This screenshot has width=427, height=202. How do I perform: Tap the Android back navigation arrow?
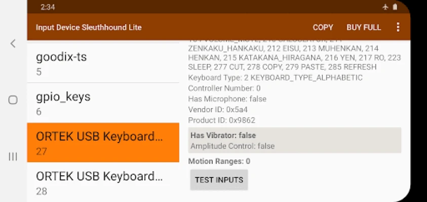click(x=13, y=44)
